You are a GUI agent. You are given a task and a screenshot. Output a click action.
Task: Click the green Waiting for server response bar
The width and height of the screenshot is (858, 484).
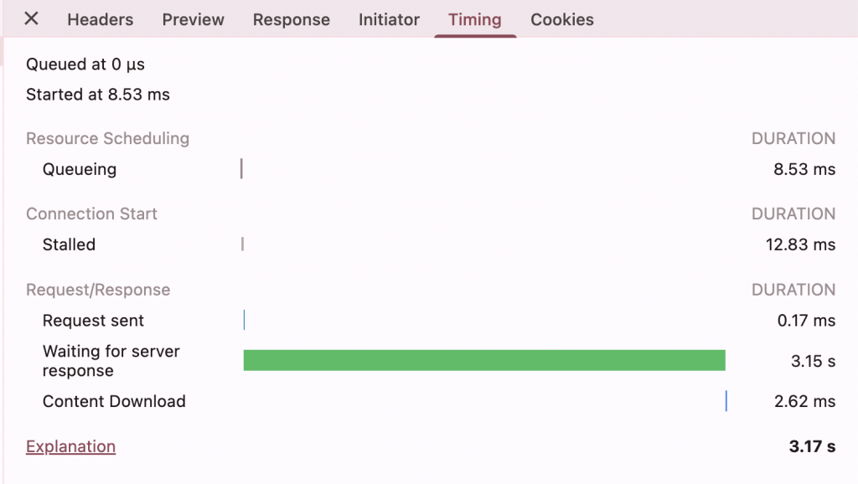[x=484, y=360]
